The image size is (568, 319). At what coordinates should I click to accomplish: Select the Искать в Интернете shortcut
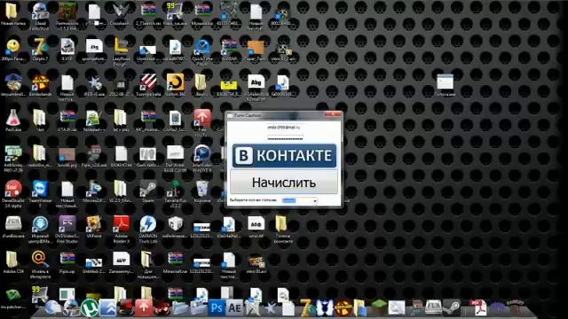click(40, 265)
